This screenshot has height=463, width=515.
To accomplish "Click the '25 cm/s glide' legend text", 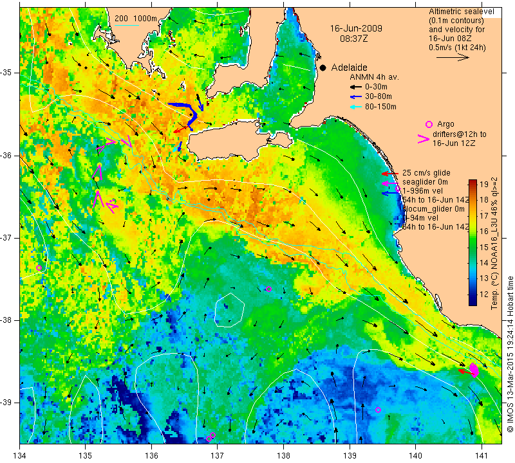I will pos(426,173).
